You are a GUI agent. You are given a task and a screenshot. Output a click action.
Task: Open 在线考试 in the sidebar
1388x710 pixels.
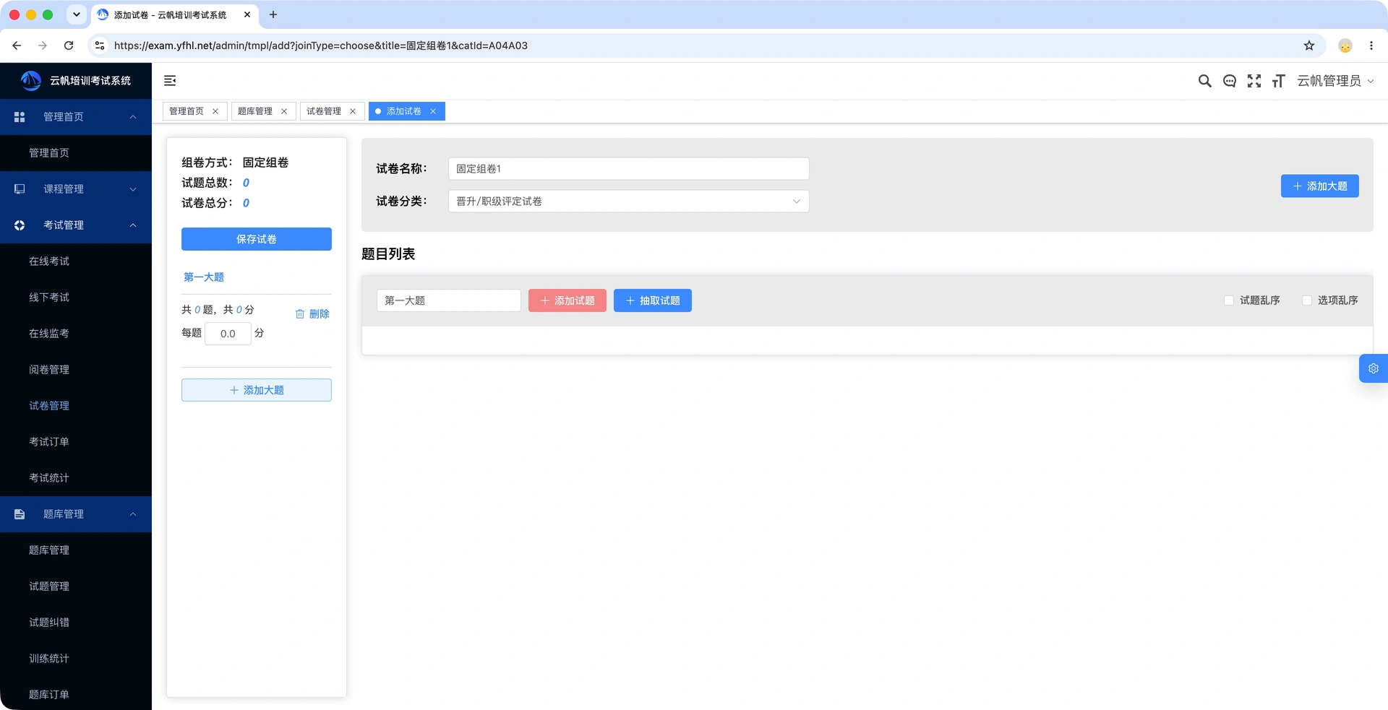(76, 261)
